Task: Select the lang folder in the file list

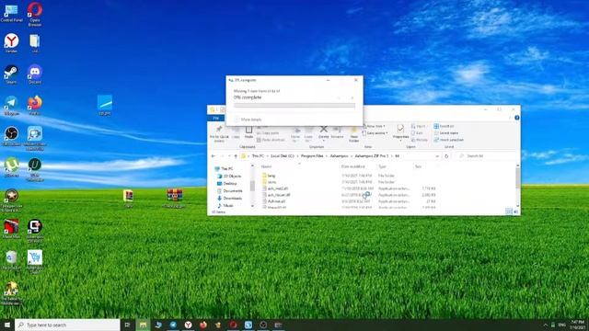Action: point(270,176)
